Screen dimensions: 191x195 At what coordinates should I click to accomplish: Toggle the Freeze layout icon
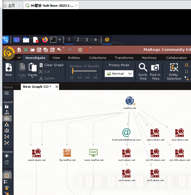tap(7, 156)
